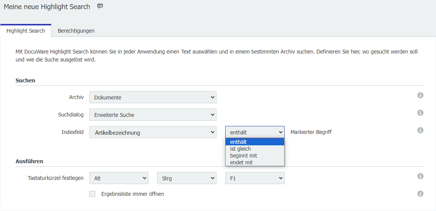
Task: Click info icon for Suchdialog row
Action: (420, 113)
